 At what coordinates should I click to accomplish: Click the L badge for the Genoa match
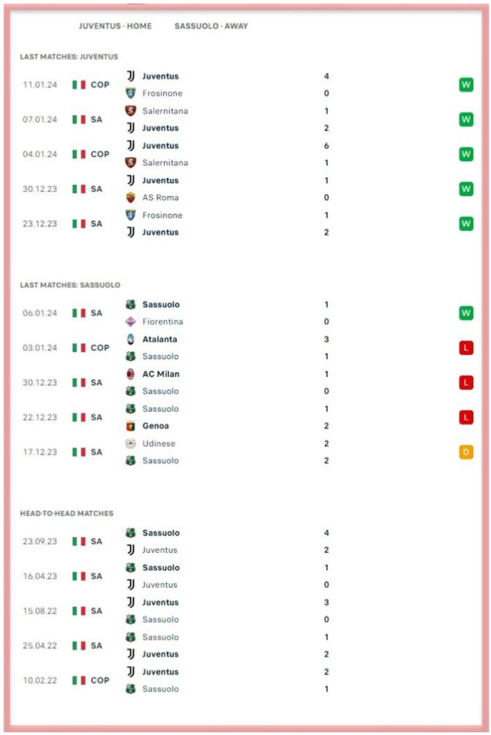pos(466,417)
